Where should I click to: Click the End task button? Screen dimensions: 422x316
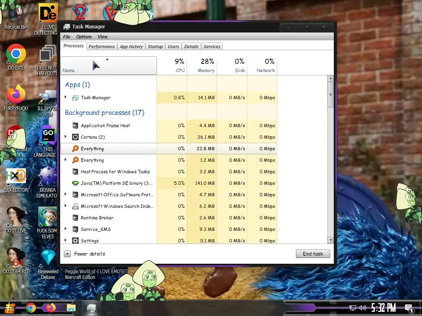[x=313, y=253]
